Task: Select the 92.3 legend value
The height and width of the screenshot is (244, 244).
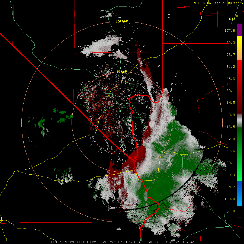Action: tap(231, 43)
